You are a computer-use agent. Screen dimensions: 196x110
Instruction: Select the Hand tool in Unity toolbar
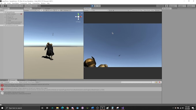point(2,6)
